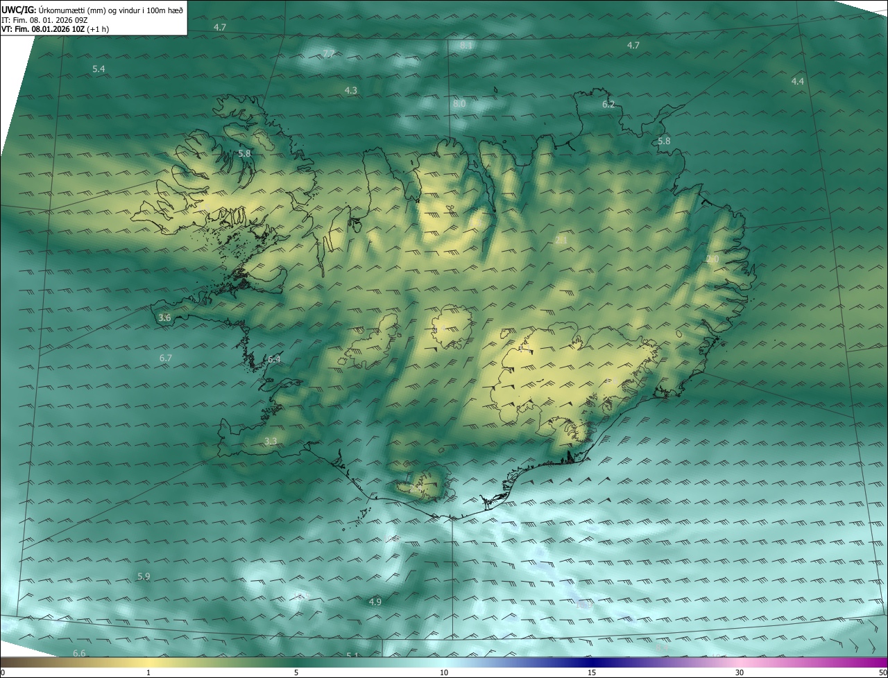Click the 6.4 value label near west coast
888x678 pixels.
(x=274, y=359)
